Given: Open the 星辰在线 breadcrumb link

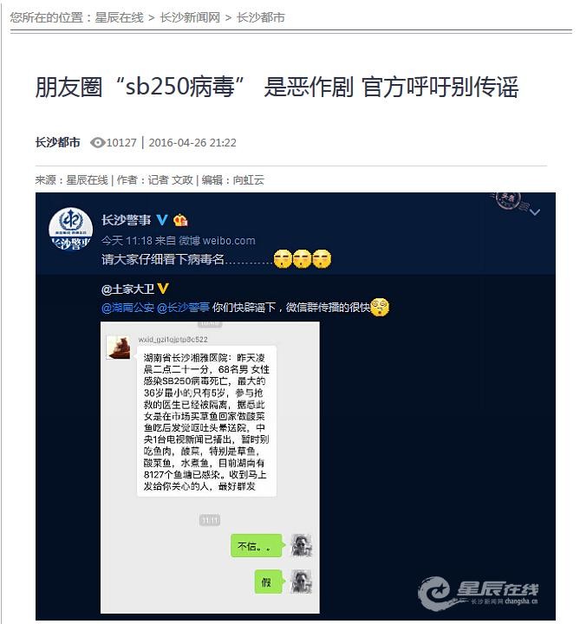Looking at the screenshot, I should [x=119, y=17].
